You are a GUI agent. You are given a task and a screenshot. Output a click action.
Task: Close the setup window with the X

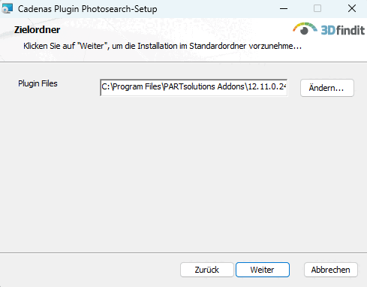click(352, 9)
